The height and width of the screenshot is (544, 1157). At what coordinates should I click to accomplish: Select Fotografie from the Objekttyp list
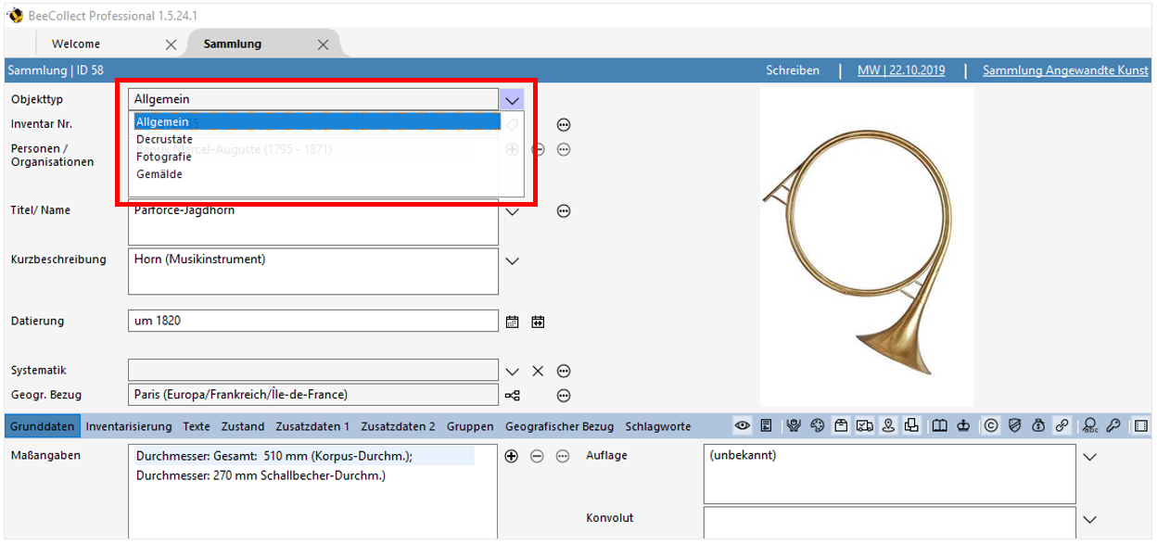(x=164, y=157)
